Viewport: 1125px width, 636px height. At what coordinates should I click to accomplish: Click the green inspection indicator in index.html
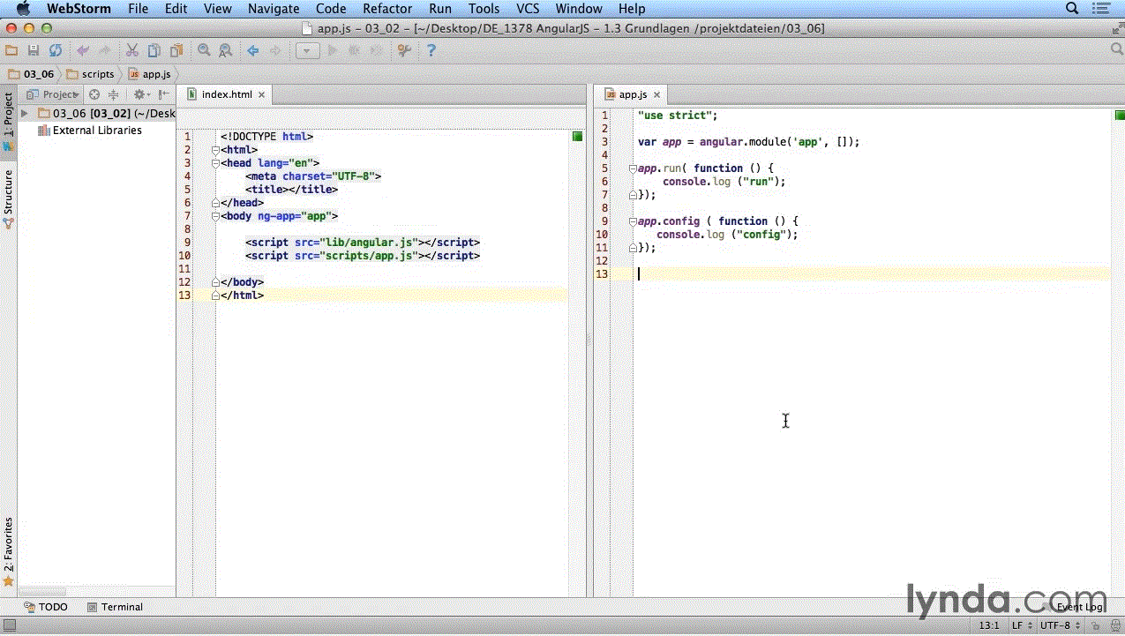[x=577, y=137]
